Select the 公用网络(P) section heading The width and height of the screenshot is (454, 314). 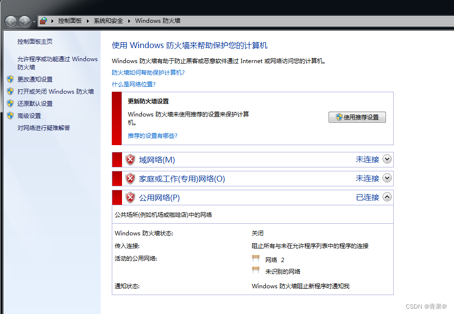click(159, 198)
